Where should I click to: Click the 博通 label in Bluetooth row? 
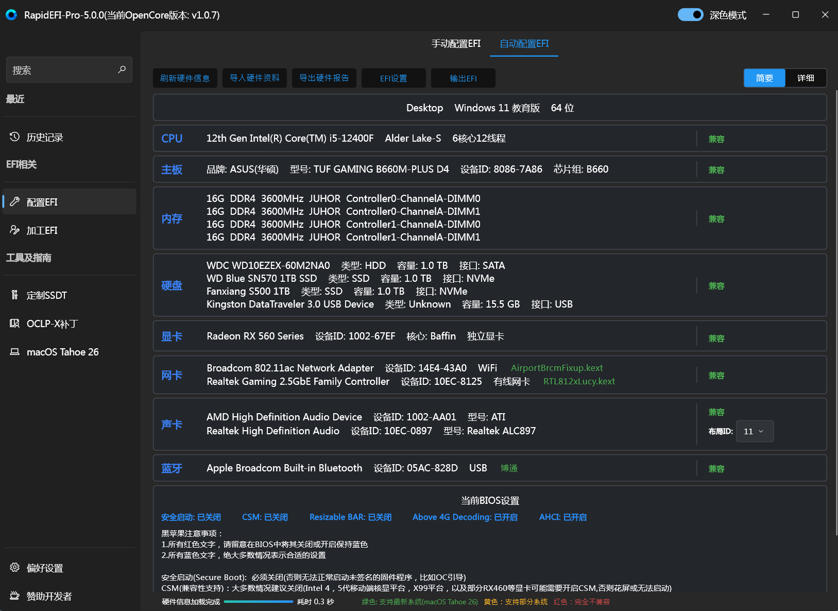[509, 468]
